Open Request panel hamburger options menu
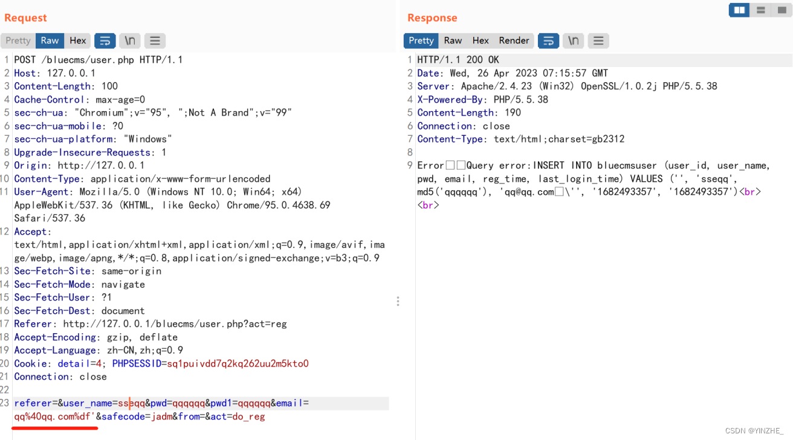Image resolution: width=793 pixels, height=440 pixels. coord(155,40)
